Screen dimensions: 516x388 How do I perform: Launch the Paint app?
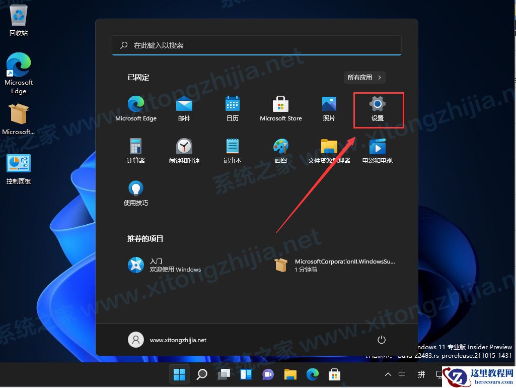tap(280, 149)
